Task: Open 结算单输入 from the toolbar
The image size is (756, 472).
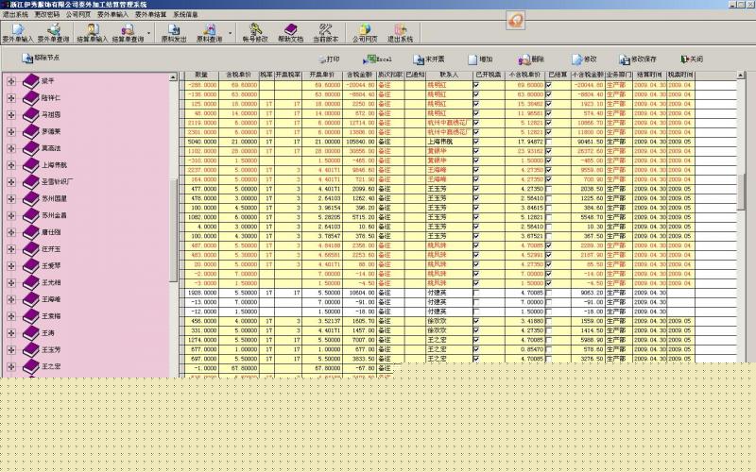Action: 92,33
